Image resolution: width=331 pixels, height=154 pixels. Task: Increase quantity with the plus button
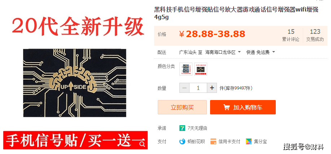tap(212, 88)
